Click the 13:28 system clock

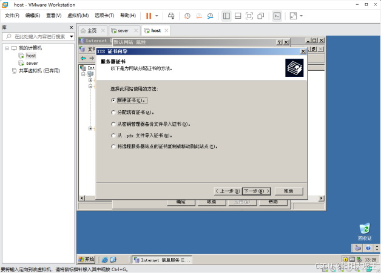click(370, 260)
